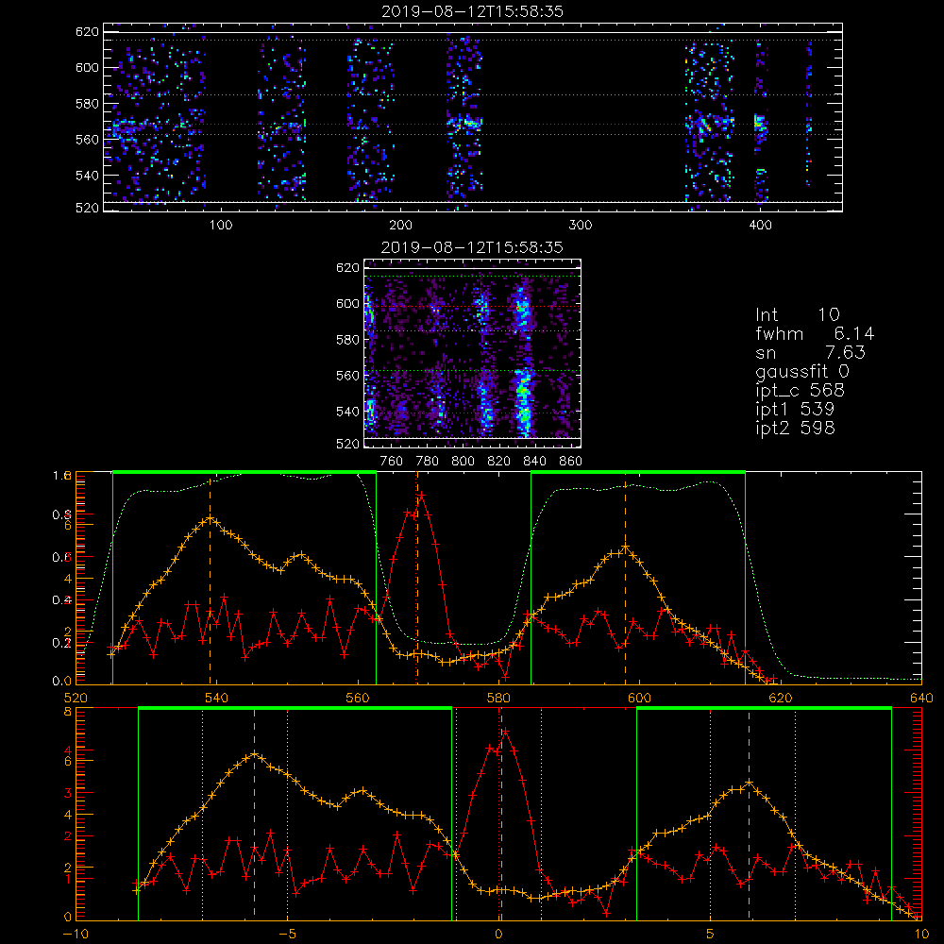Click the orange x-axis label 540 on the profile plot
The width and height of the screenshot is (944, 944).
click(217, 699)
